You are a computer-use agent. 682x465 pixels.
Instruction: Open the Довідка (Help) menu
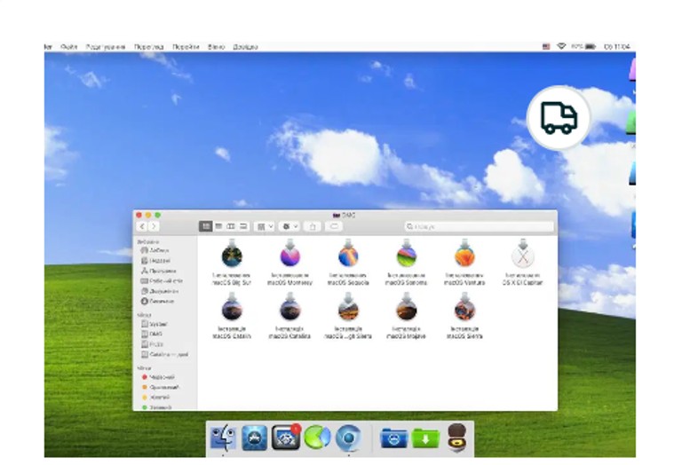[245, 46]
